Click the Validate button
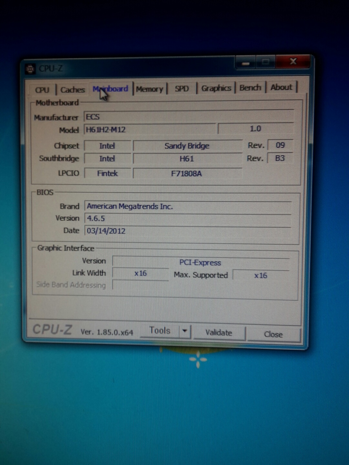The height and width of the screenshot is (465, 349). click(219, 333)
